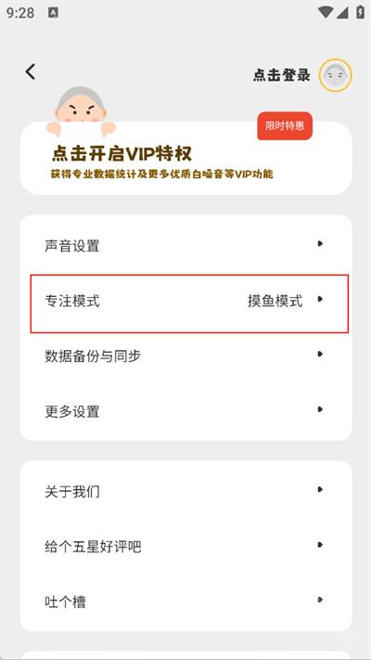Open the 点击开启VIP特权 banner

185,158
